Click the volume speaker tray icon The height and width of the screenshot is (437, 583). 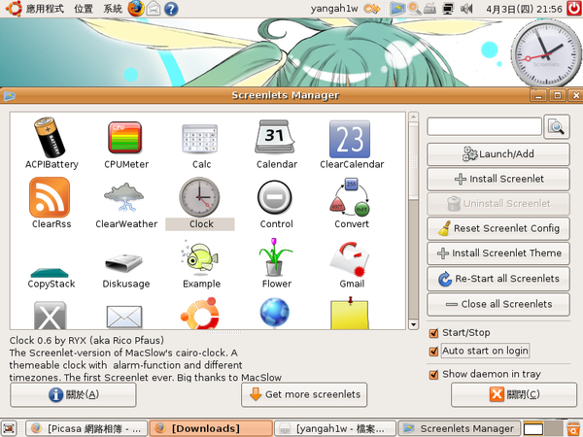click(x=466, y=8)
